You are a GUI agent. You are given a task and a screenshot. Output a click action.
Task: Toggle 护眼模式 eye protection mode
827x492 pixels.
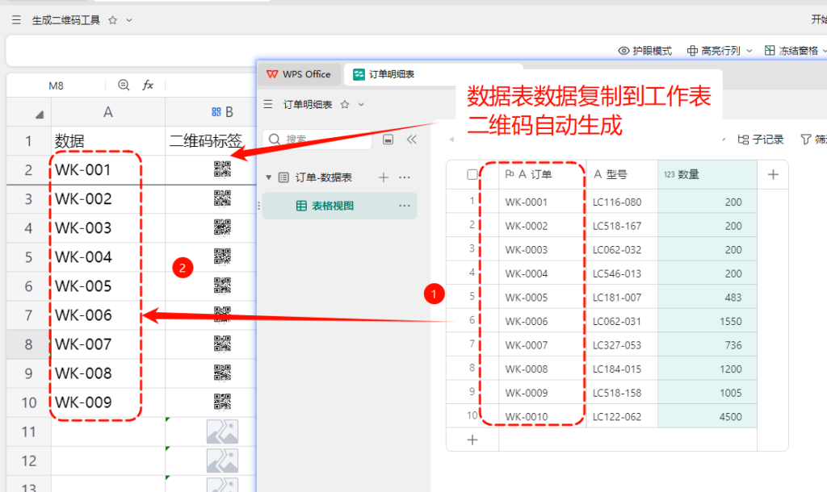[645, 51]
